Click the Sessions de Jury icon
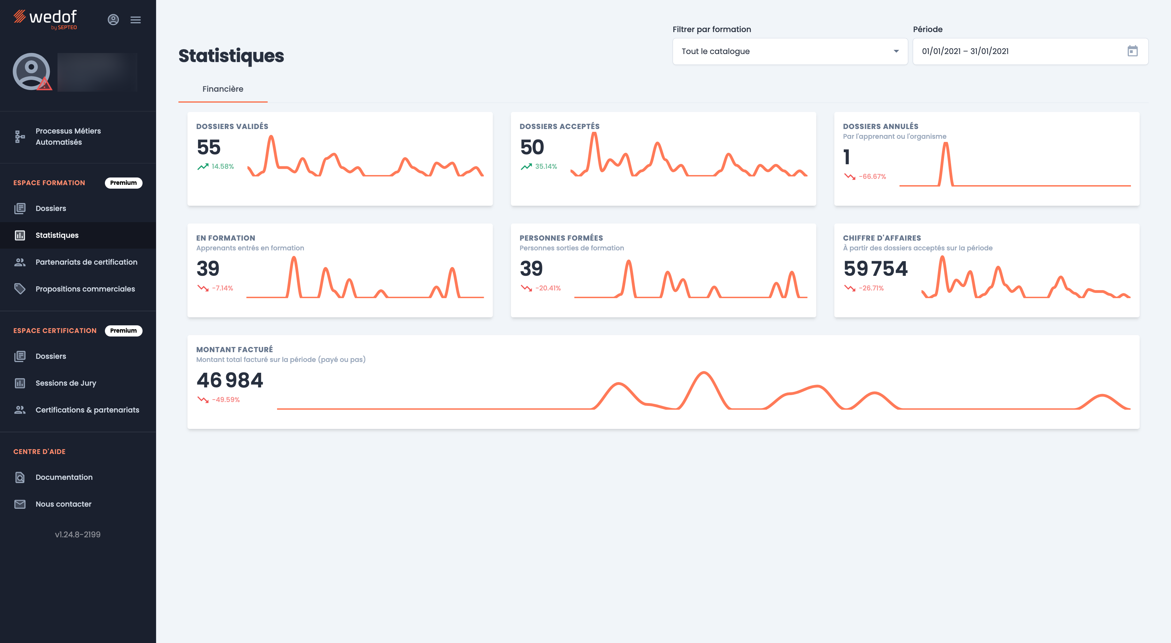Image resolution: width=1171 pixels, height=643 pixels. 20,383
